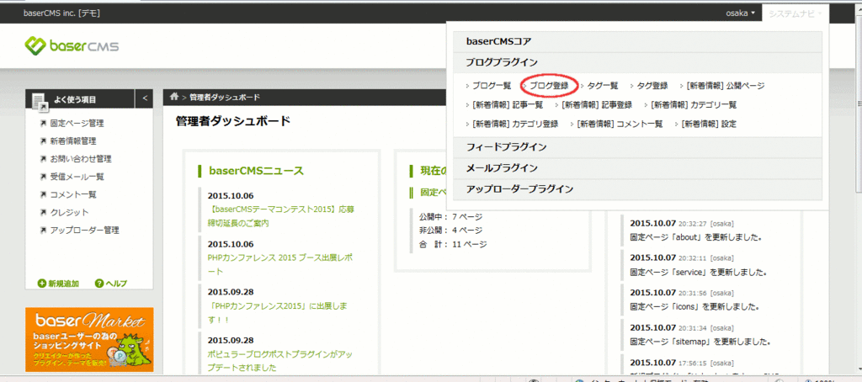Image resolution: width=862 pixels, height=382 pixels.
Task: Expand the アップローダープラグイン section
Action: click(638, 189)
